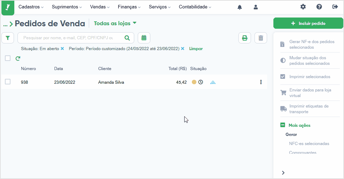344x179 pixels.
Task: Check the box for order 938
Action: coord(8,82)
